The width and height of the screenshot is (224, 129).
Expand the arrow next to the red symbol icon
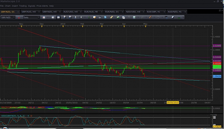pos(22,17)
